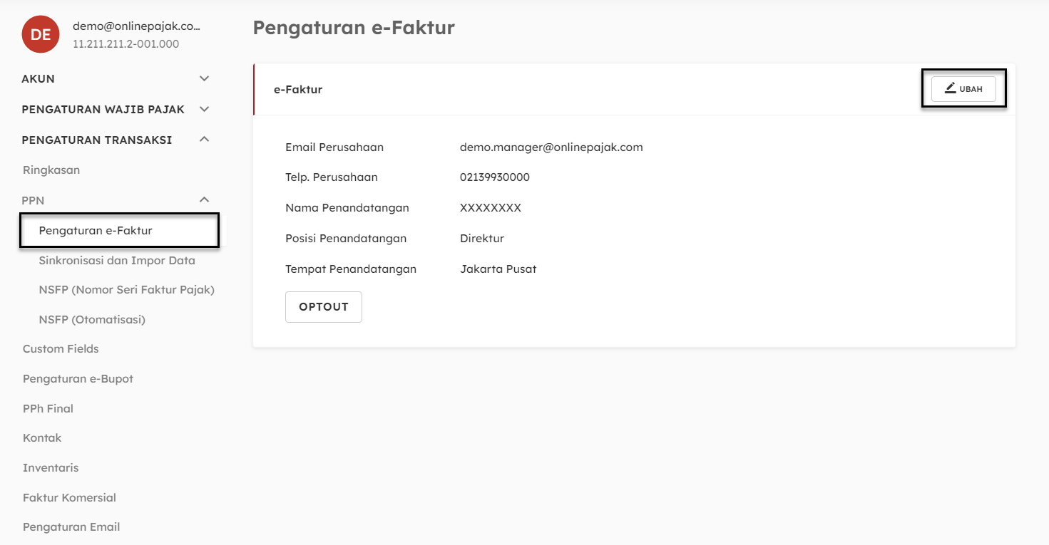Go to NSFP (Nomor Seri Faktur Pajak)
Viewport: 1049px width, 545px height.
pos(127,290)
